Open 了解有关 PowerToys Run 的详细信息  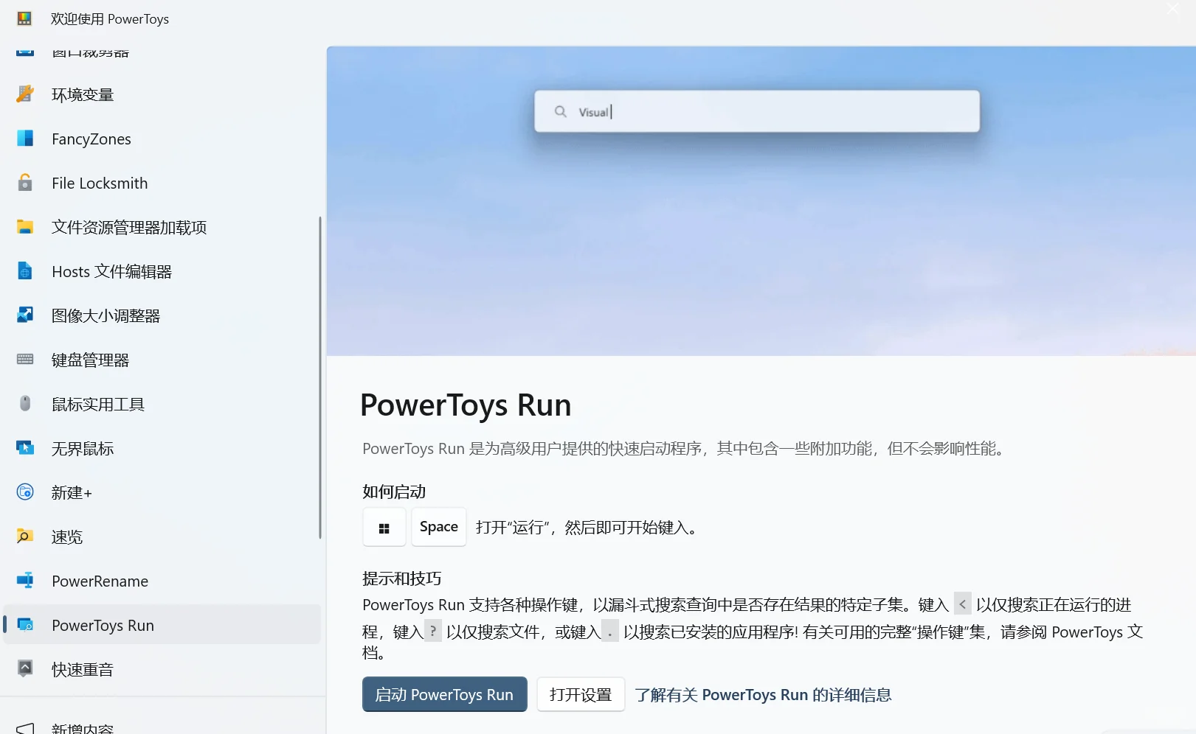click(x=763, y=693)
